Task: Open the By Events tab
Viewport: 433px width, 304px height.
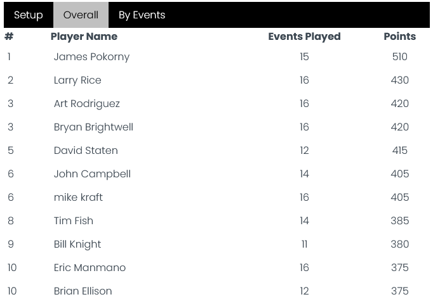Action: pos(142,15)
